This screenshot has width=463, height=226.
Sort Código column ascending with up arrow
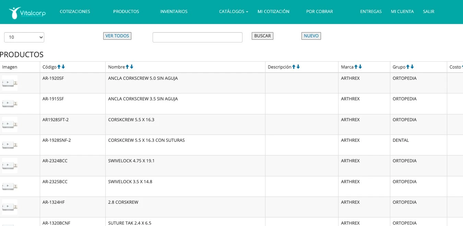point(59,67)
